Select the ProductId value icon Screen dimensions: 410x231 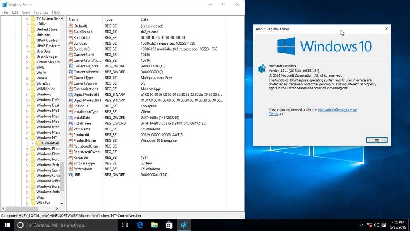click(70, 135)
